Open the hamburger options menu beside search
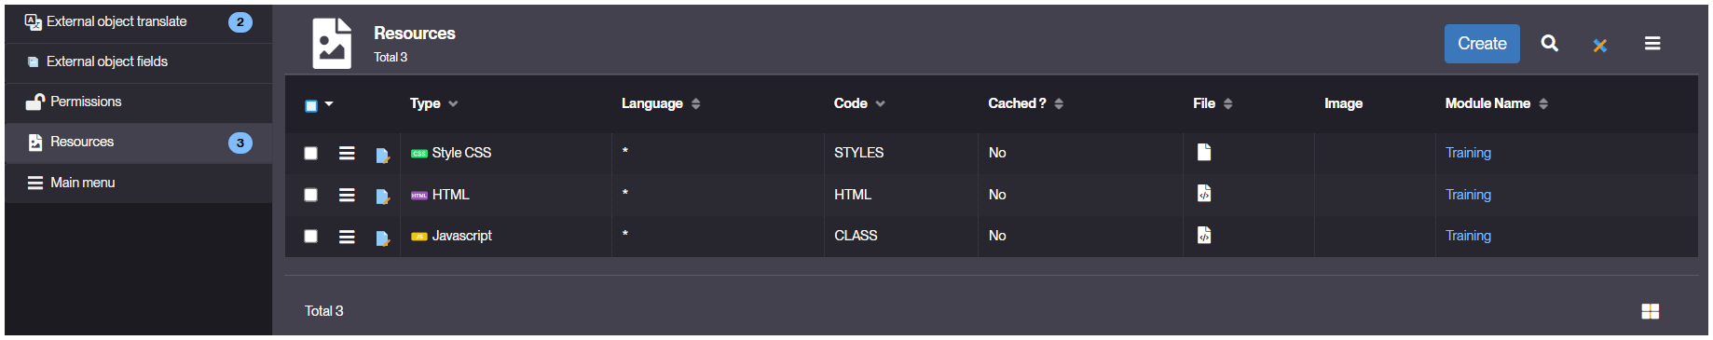The height and width of the screenshot is (340, 1713). pos(1652,44)
